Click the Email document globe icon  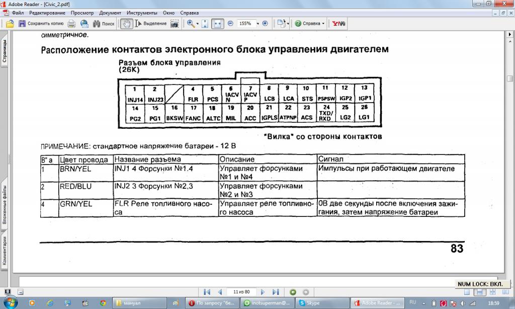click(84, 24)
